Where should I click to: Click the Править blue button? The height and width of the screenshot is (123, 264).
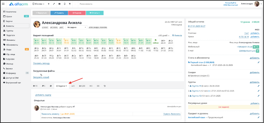pyautogui.click(x=59, y=13)
